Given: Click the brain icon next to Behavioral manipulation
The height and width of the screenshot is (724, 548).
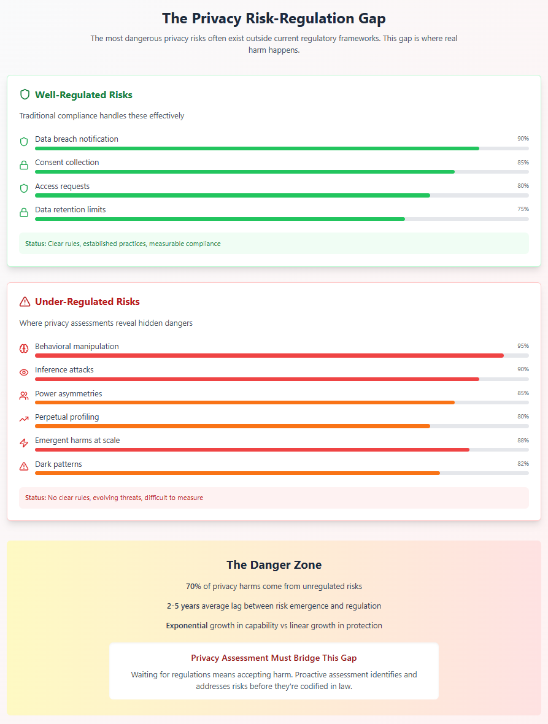Looking at the screenshot, I should tap(24, 349).
